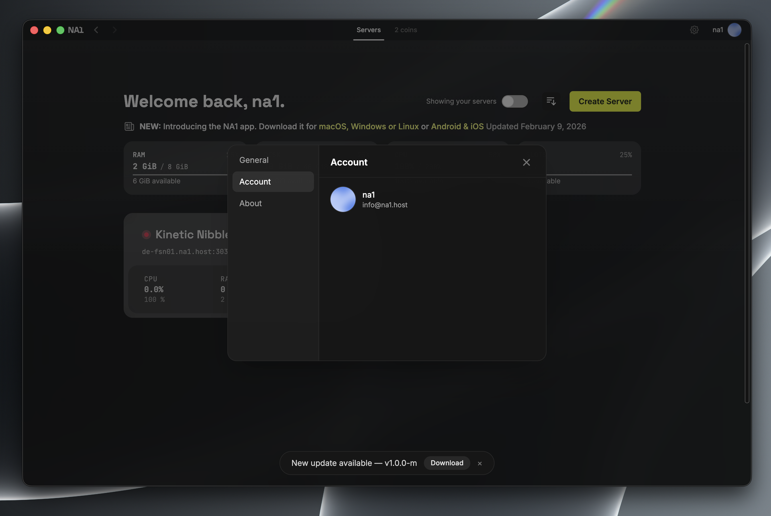Screen dimensions: 771x516
Task: Switch to the Servers tab
Action: pos(368,30)
